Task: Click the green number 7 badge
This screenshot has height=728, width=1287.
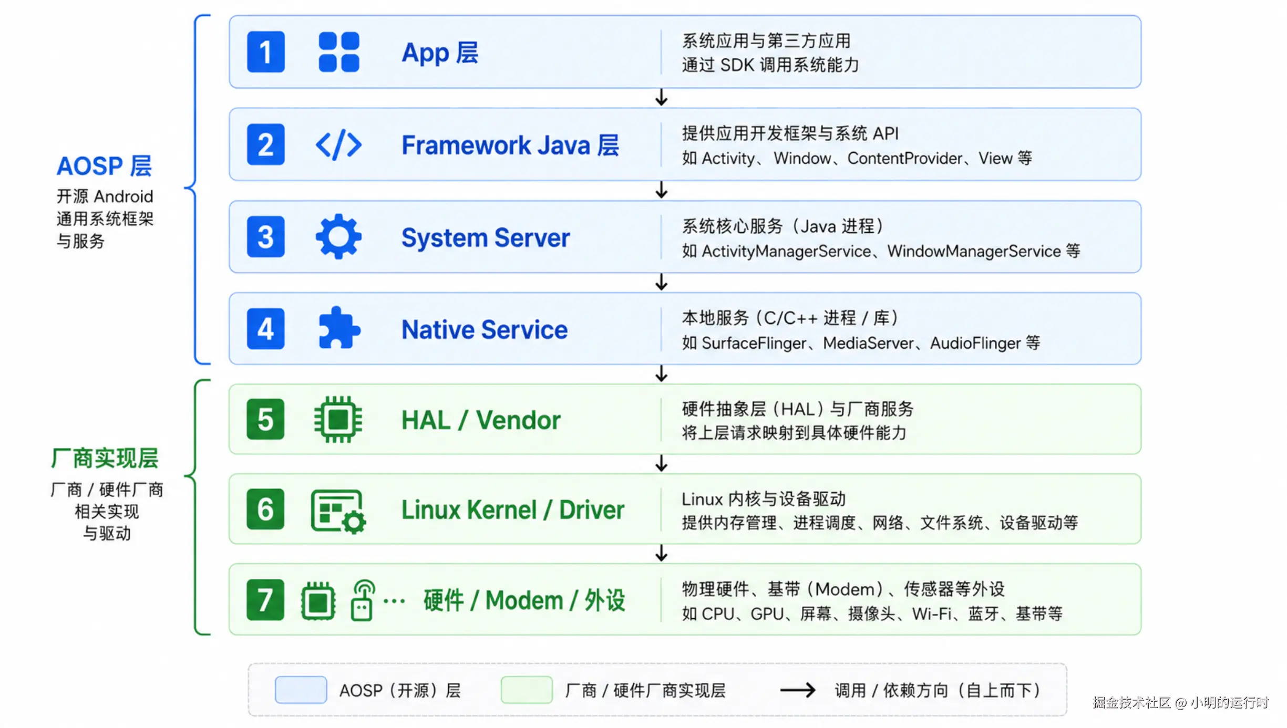Action: (266, 600)
